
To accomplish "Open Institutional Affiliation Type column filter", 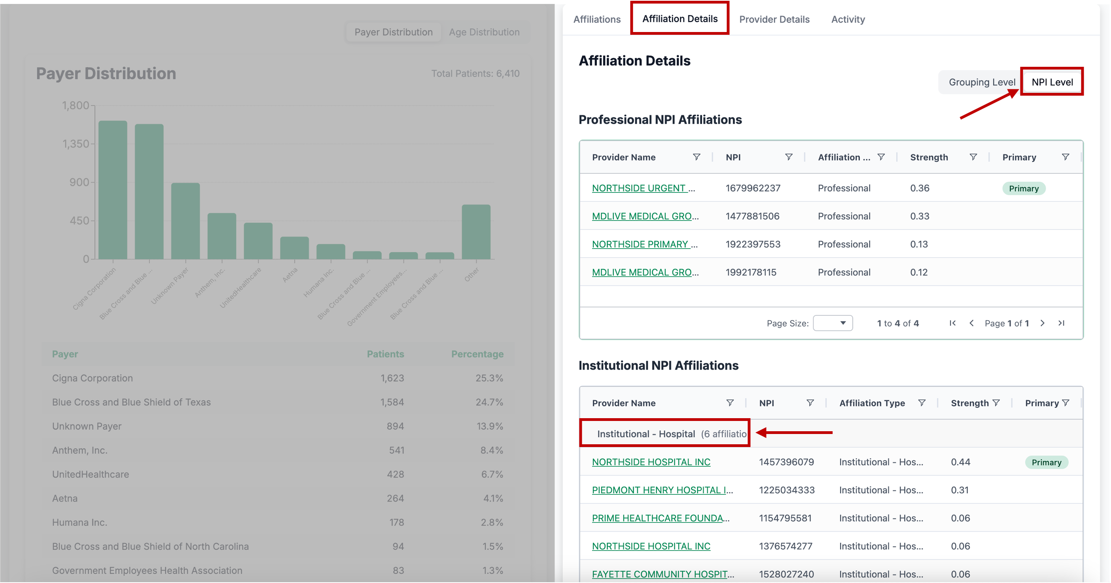I will 922,402.
